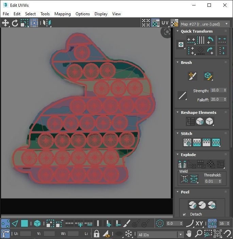Image resolution: width=233 pixels, height=239 pixels.
Task: Collapse the Reshape Elements rollout
Action: [178, 112]
